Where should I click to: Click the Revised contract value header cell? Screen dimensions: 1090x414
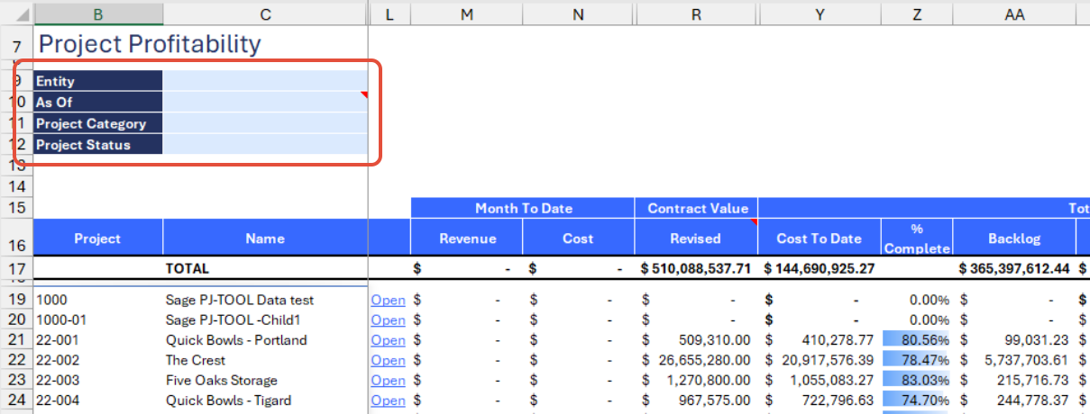coord(696,238)
